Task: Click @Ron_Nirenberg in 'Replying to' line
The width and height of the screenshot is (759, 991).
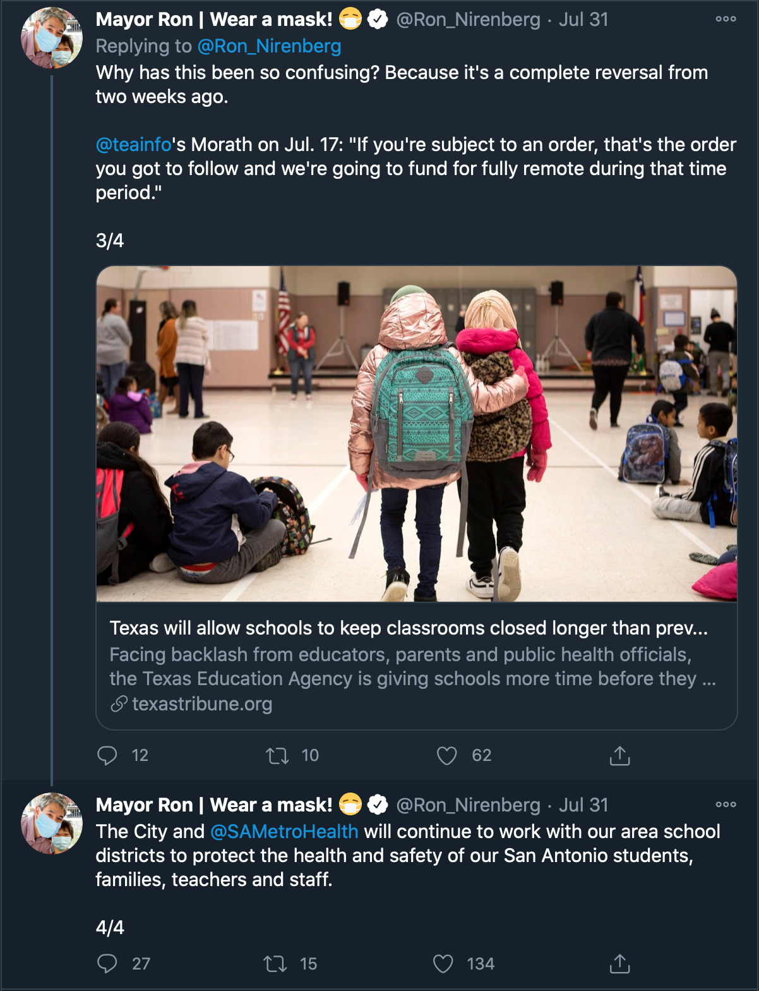Action: pos(269,46)
